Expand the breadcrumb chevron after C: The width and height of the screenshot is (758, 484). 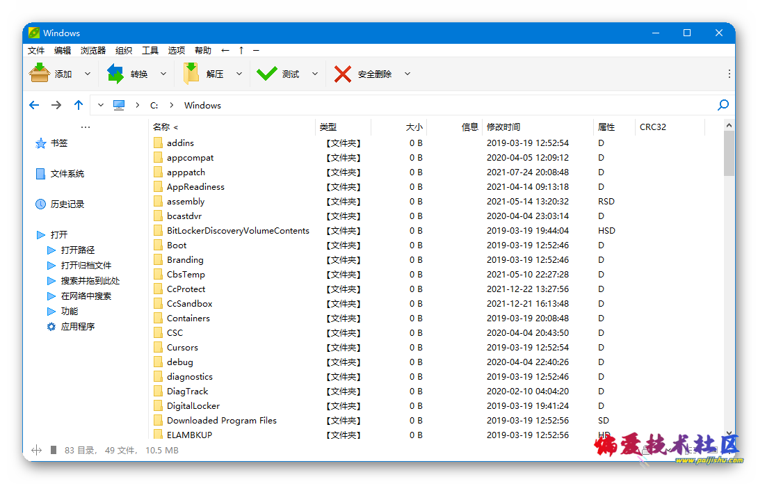(172, 105)
